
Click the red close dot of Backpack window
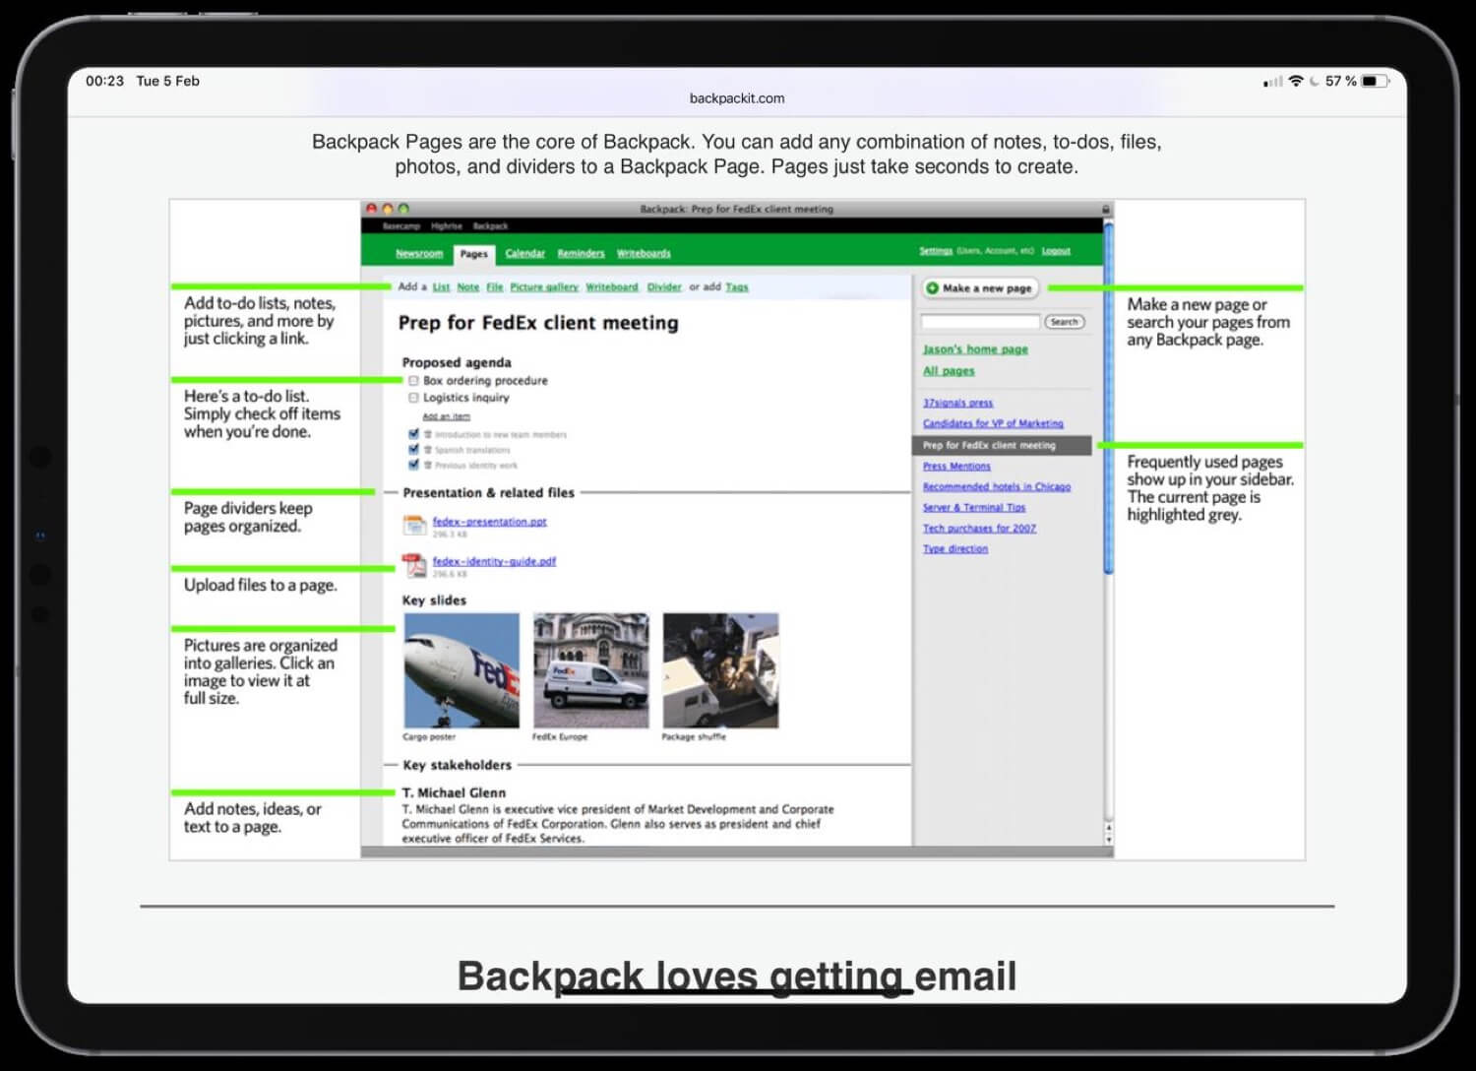(371, 209)
